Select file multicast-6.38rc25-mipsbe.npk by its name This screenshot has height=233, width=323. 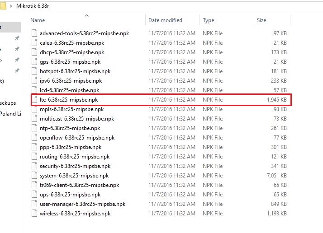pos(77,119)
